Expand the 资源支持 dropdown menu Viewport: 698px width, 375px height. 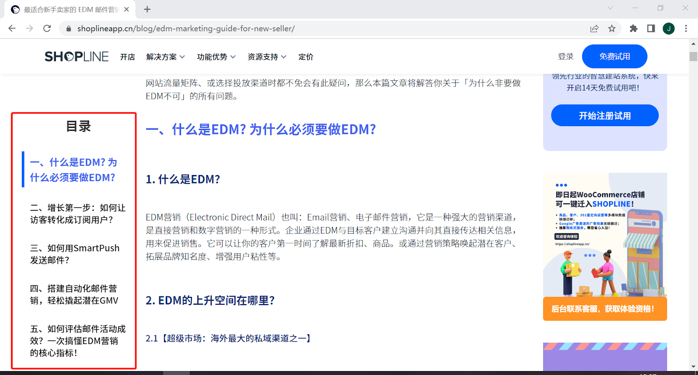tap(267, 57)
